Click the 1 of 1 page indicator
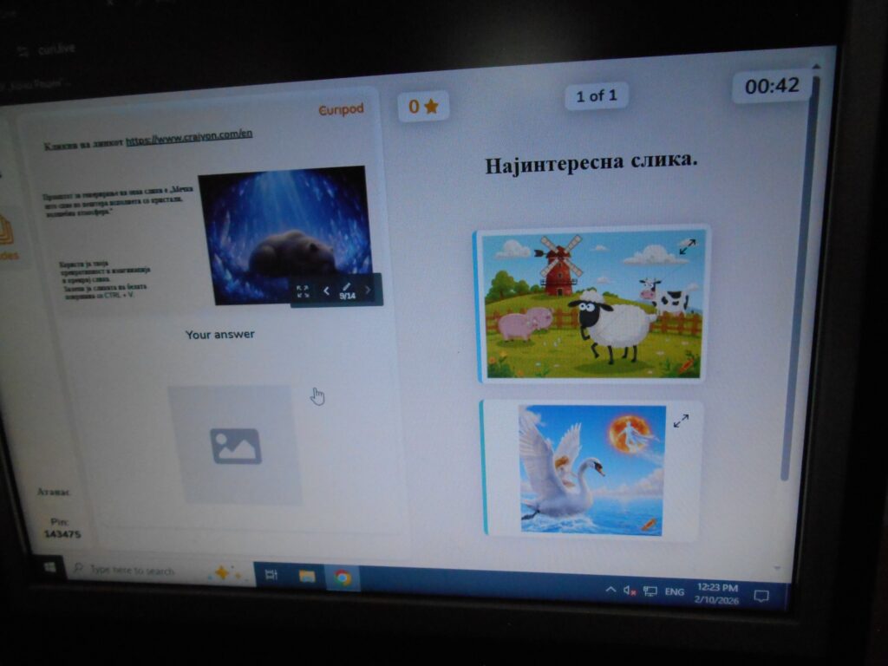The height and width of the screenshot is (666, 888). [x=597, y=95]
